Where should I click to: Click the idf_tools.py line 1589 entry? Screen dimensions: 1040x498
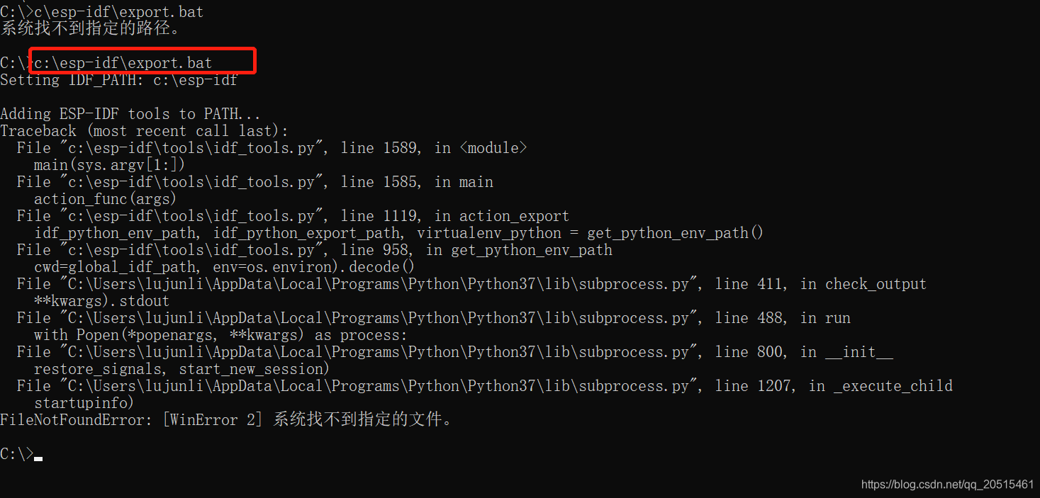point(272,148)
